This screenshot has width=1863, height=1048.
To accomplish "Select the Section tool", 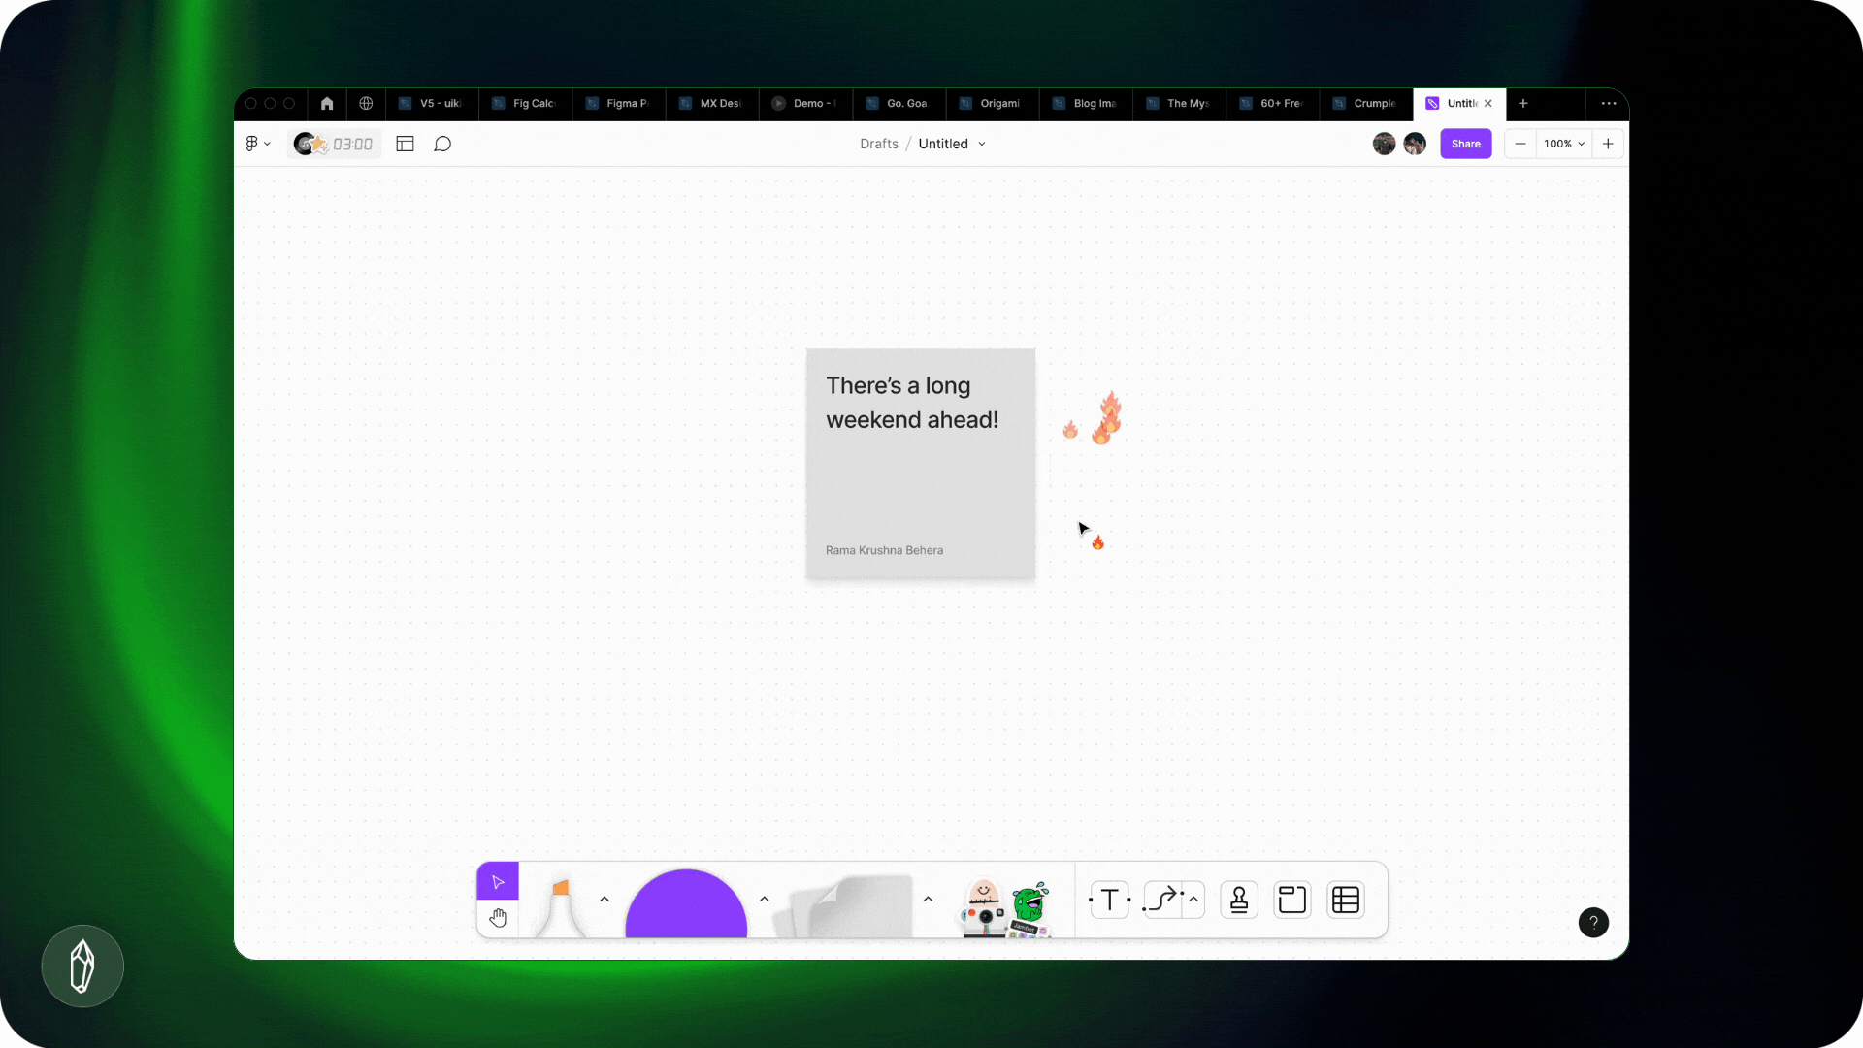I will click(x=1291, y=900).
